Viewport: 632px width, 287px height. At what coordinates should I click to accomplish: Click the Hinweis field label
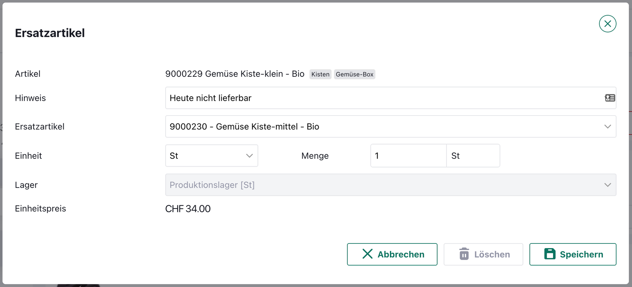click(x=30, y=98)
